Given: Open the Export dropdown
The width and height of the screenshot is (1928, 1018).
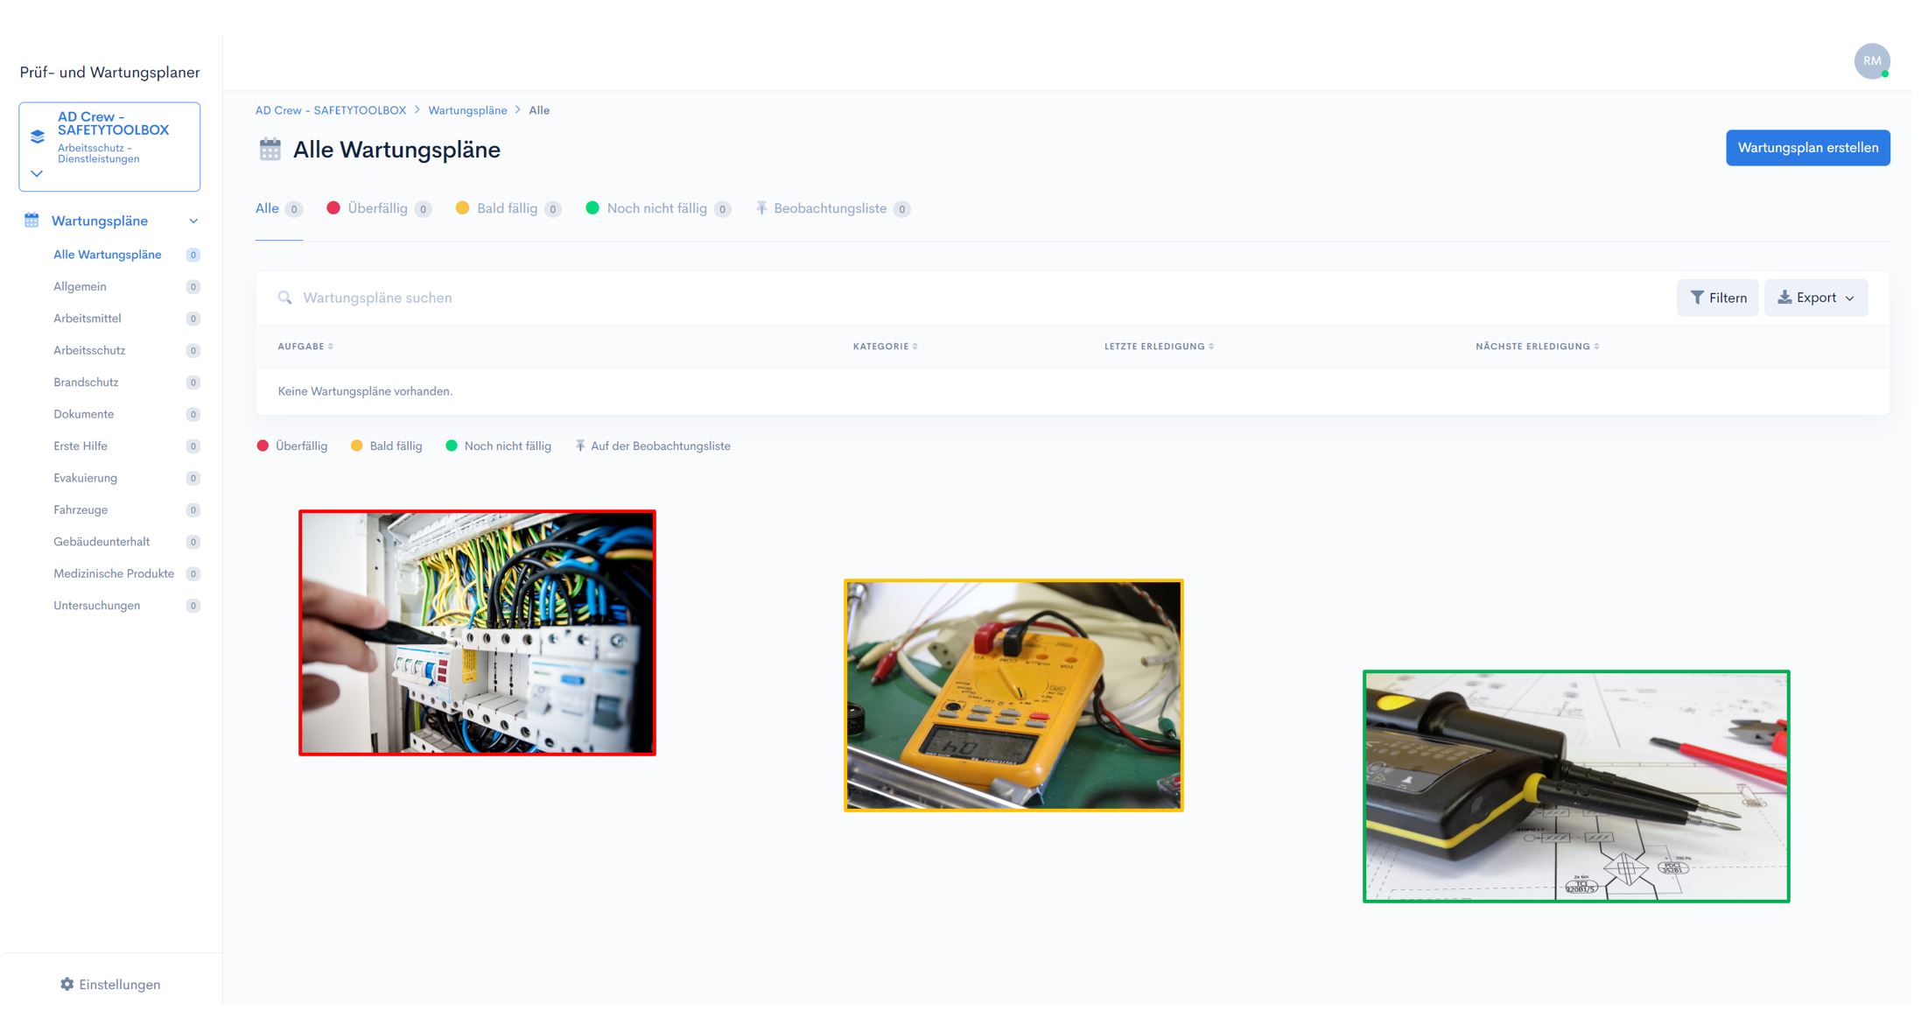Looking at the screenshot, I should (1815, 298).
